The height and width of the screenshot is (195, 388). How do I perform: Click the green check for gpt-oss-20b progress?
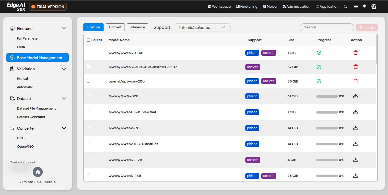[319, 81]
